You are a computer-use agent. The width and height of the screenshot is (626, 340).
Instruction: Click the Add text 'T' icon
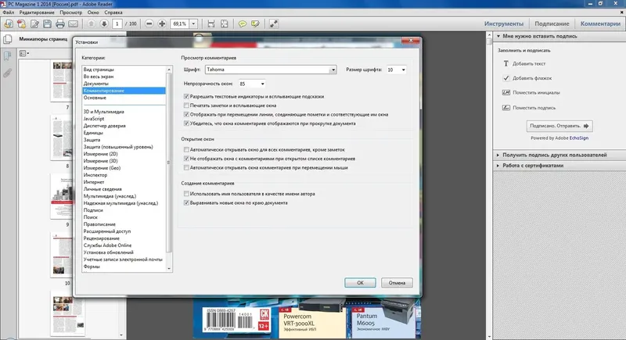tap(505, 63)
